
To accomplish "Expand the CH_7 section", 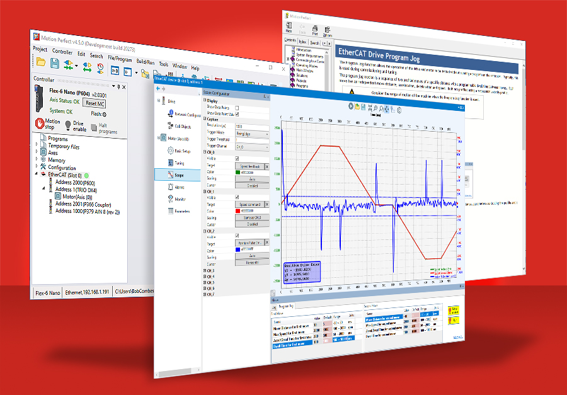I will click(205, 294).
